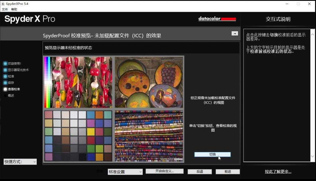Click the 显示器背光技术 step indicator icon
This screenshot has height=181, width=316.
(5, 70)
